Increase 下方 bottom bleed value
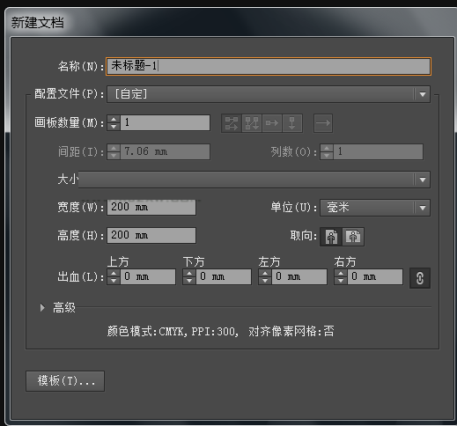Screen dimensions: 457x426 coord(189,273)
